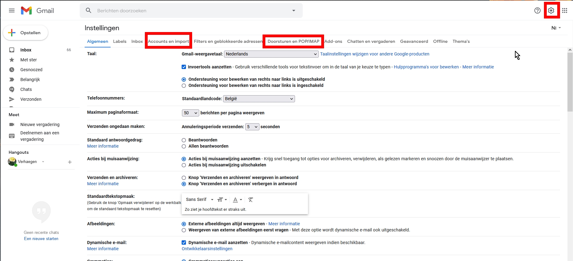
Task: Click the Berichten doorzoeken search field
Action: pos(192,10)
